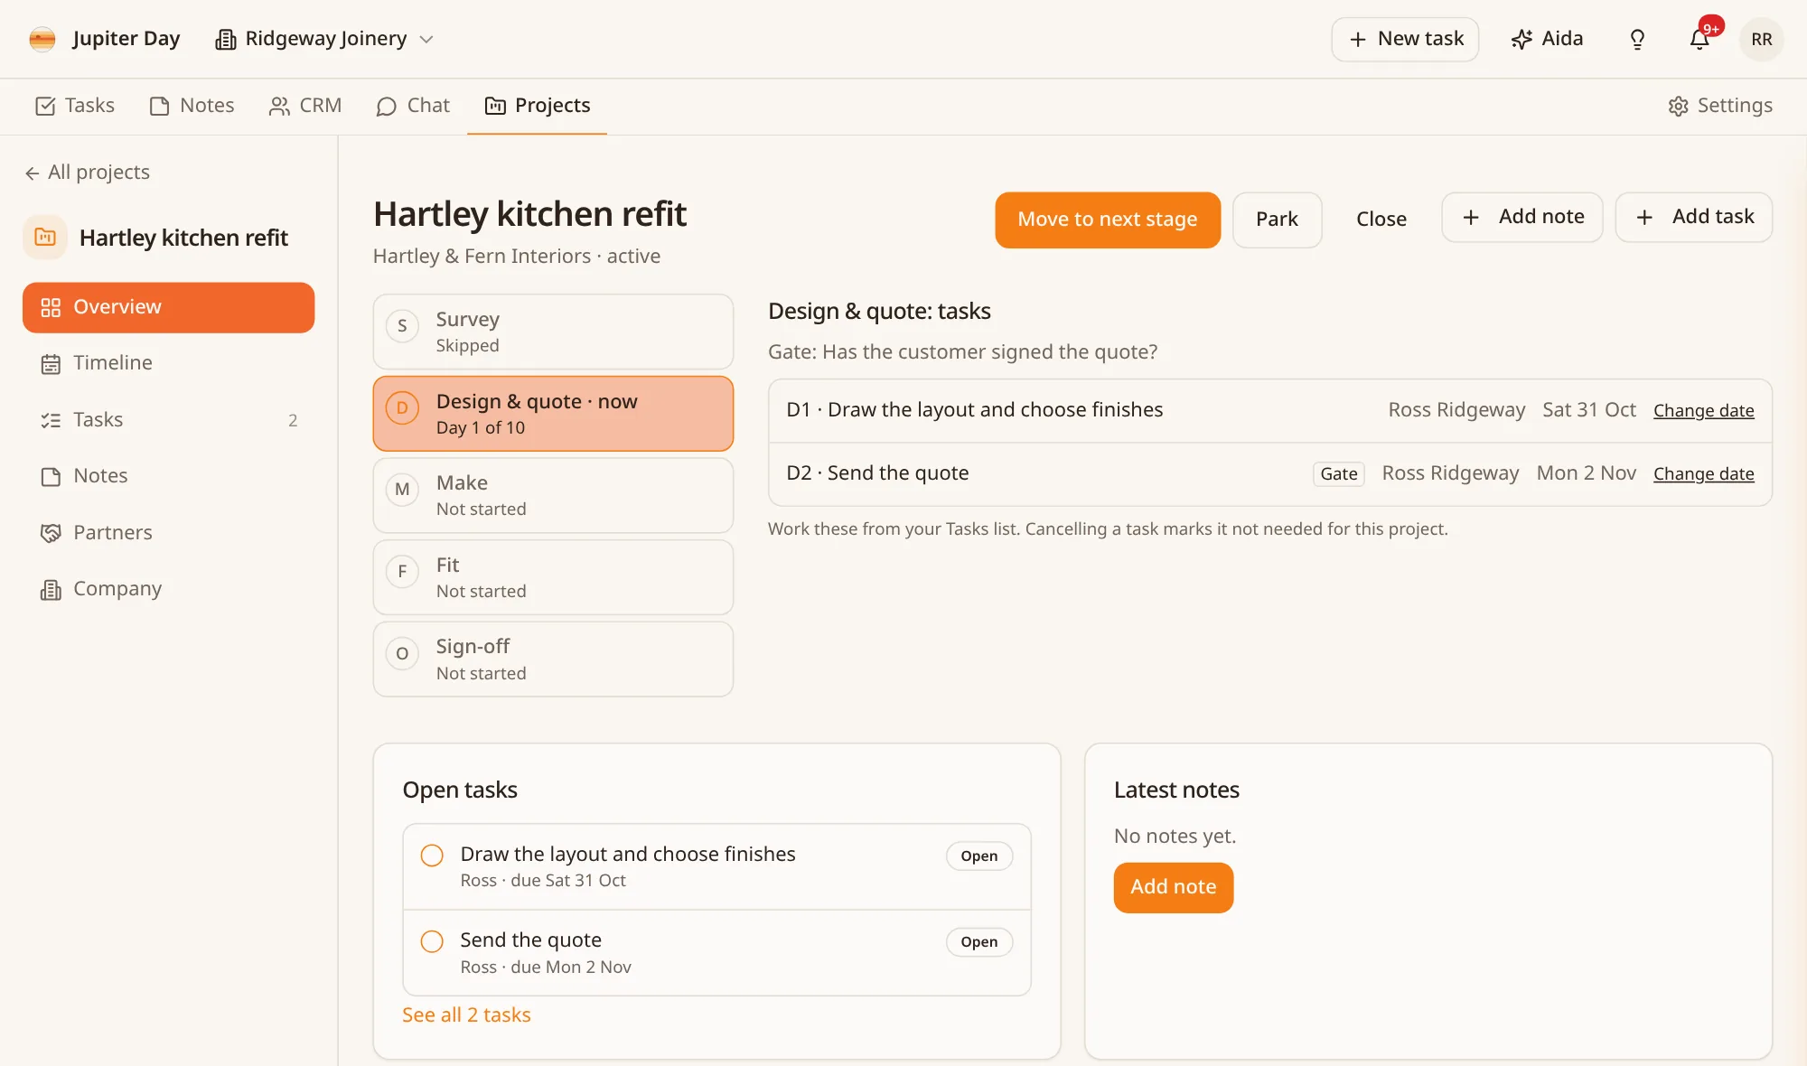This screenshot has height=1066, width=1807.
Task: Click the lightbulb tips icon
Action: point(1637,39)
